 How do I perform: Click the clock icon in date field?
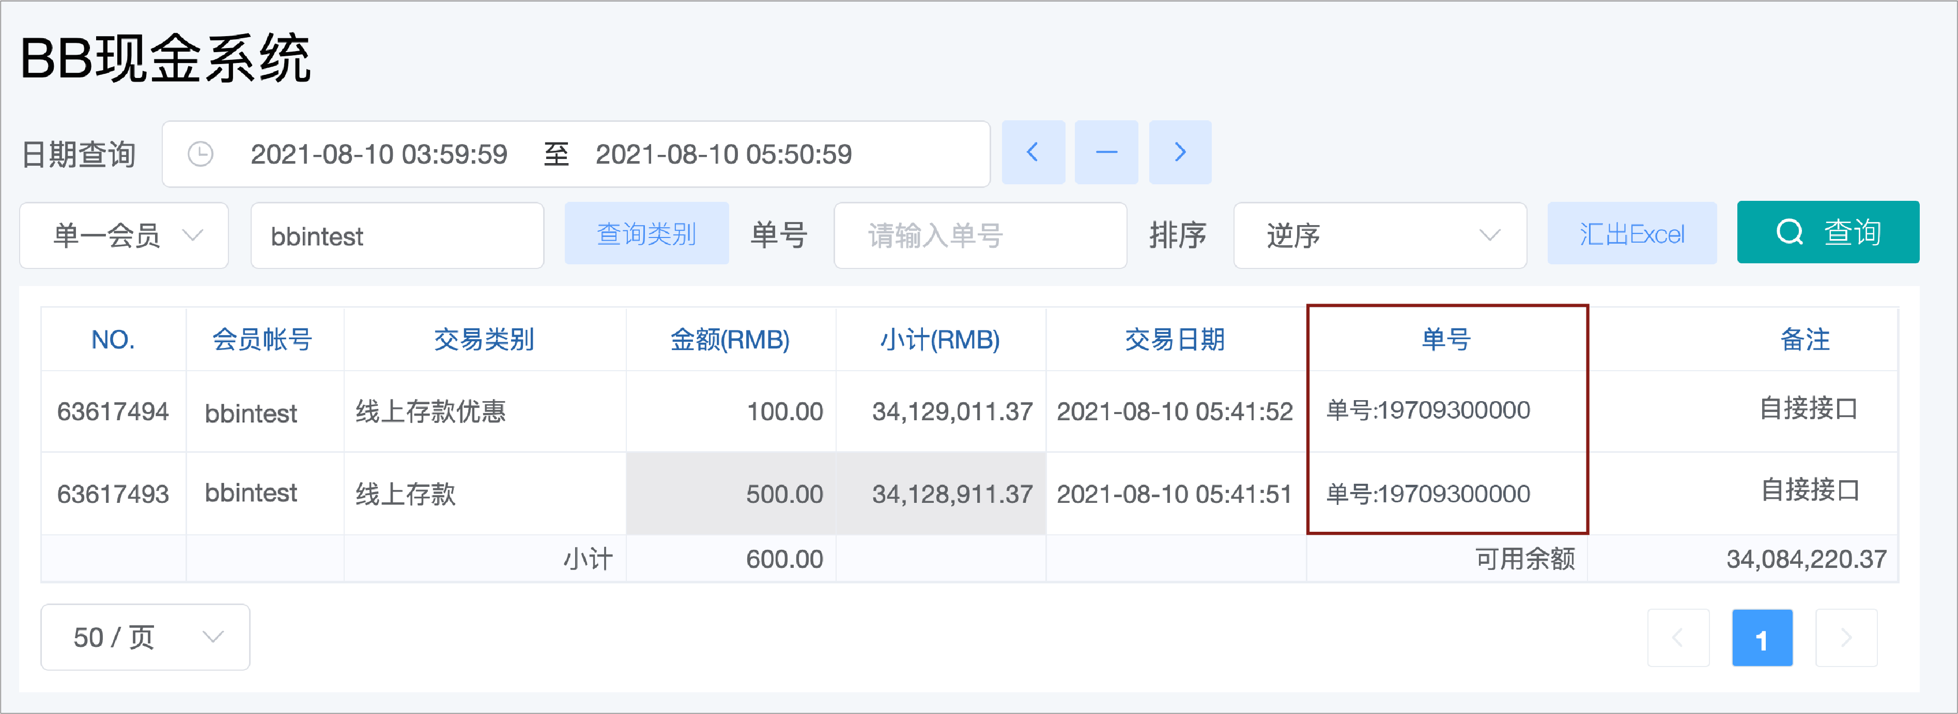[200, 154]
